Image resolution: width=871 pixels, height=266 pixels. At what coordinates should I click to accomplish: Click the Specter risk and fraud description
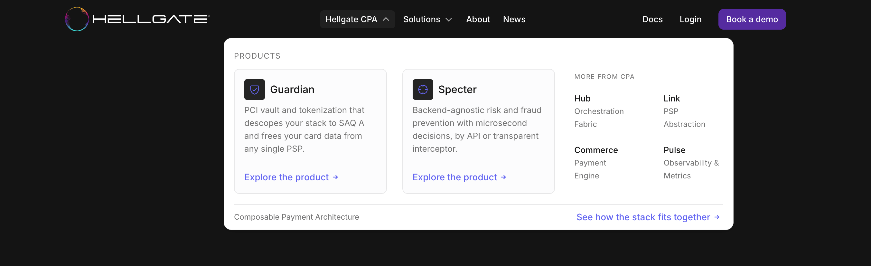pyautogui.click(x=477, y=129)
